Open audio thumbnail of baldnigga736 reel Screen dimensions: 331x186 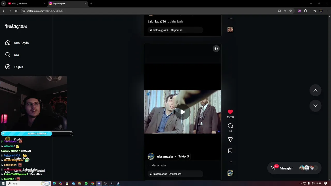click(230, 29)
